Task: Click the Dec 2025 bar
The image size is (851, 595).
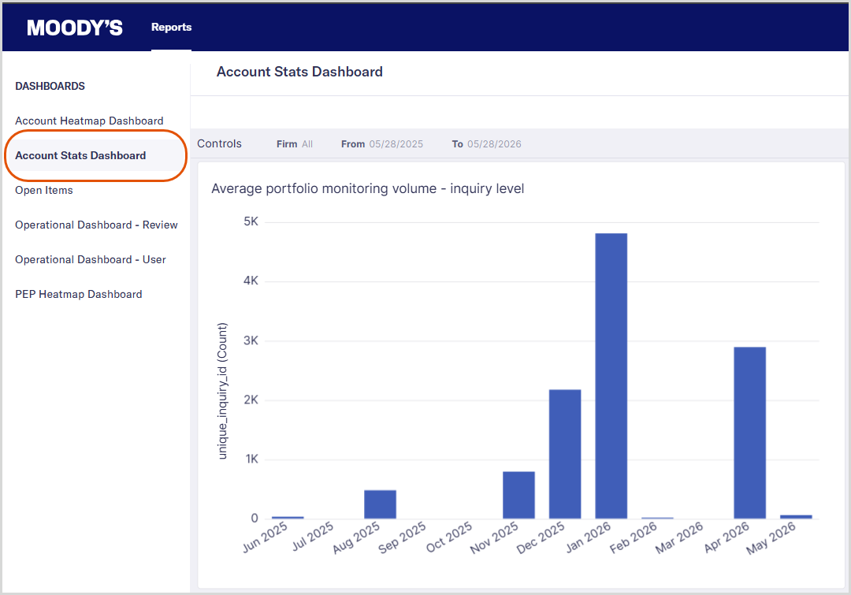Action: click(x=565, y=454)
